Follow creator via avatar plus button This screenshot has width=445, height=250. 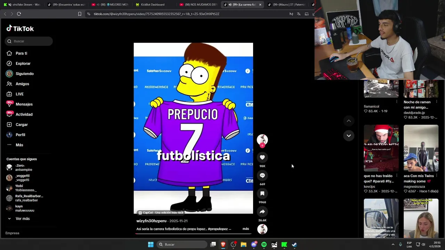click(262, 145)
